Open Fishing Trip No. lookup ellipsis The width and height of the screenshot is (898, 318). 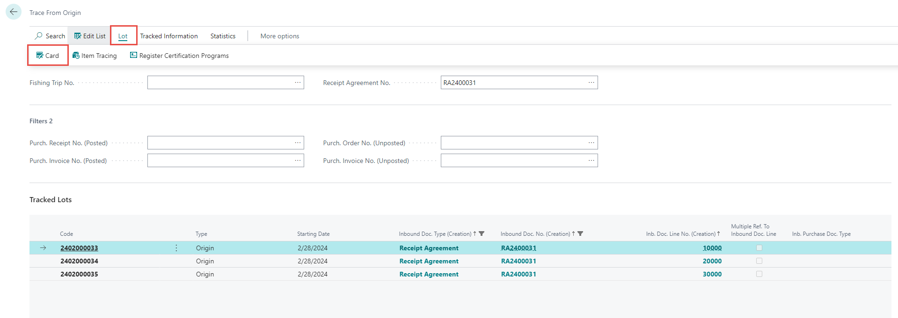[x=298, y=83]
